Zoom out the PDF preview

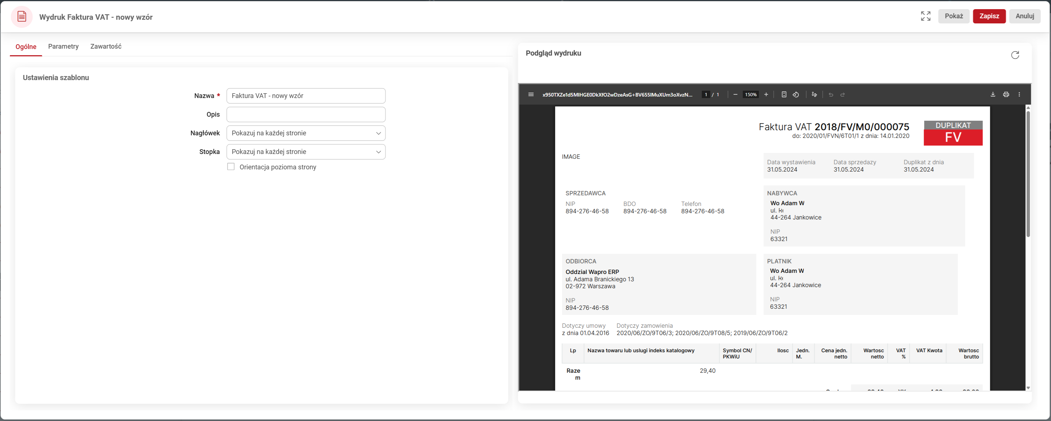[735, 95]
